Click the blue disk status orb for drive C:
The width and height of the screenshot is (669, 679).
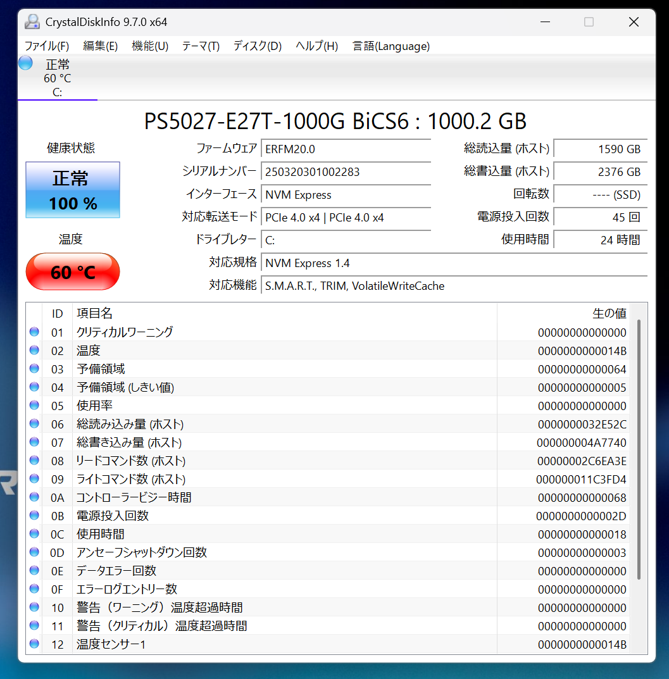pyautogui.click(x=25, y=63)
